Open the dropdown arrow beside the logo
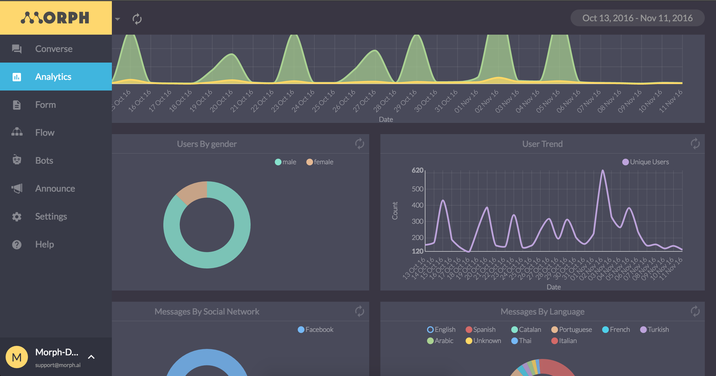Image resolution: width=716 pixels, height=376 pixels. coord(117,19)
